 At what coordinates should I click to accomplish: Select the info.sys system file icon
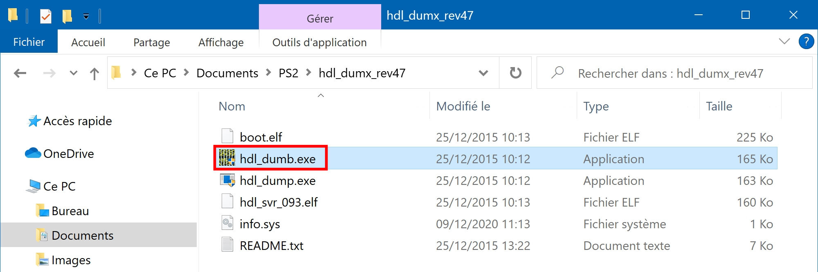[x=227, y=224]
